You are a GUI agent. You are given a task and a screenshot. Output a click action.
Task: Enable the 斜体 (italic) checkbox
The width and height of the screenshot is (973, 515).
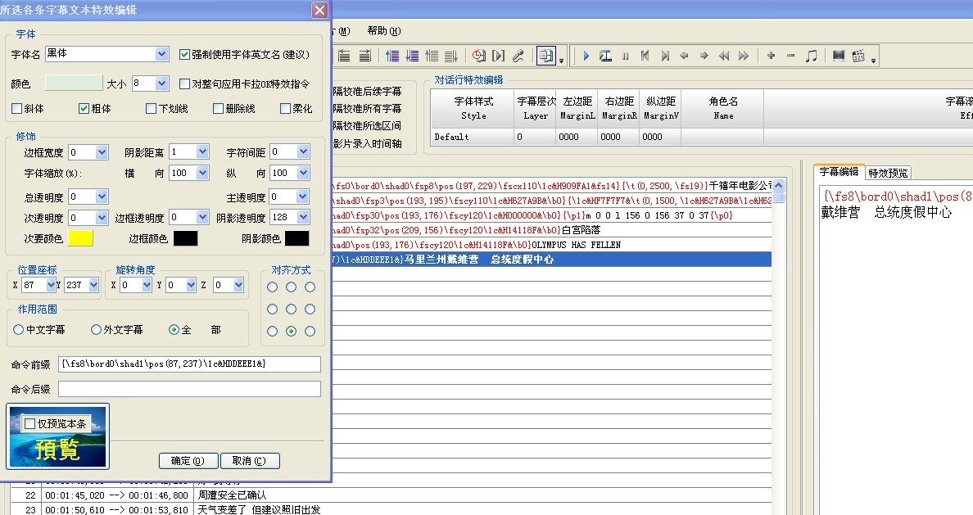(17, 108)
